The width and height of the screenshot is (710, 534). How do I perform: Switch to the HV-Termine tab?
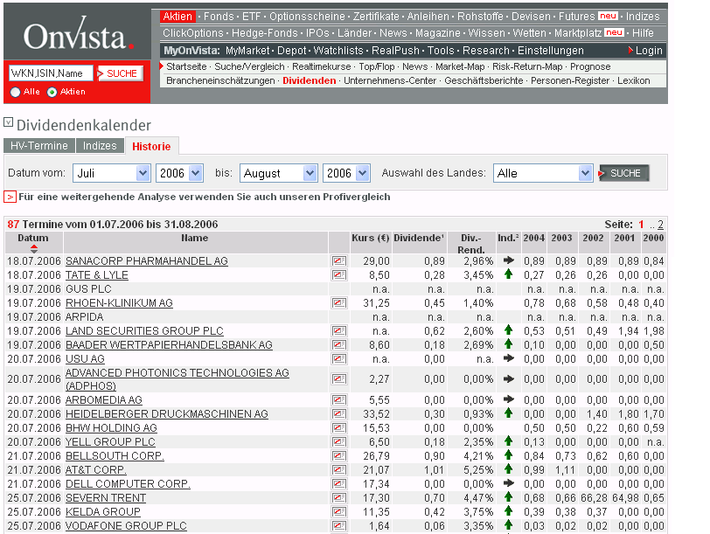tap(38, 146)
